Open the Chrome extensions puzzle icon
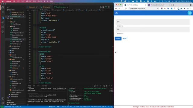The width and height of the screenshot is (193, 108). 184,8
